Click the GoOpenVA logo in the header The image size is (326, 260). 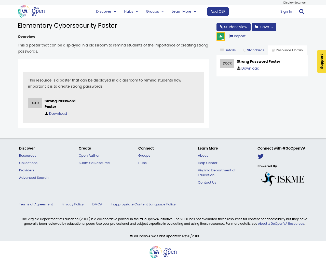(x=31, y=11)
